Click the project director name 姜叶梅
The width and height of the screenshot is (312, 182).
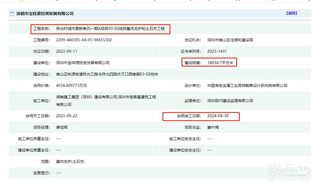pyautogui.click(x=214, y=128)
